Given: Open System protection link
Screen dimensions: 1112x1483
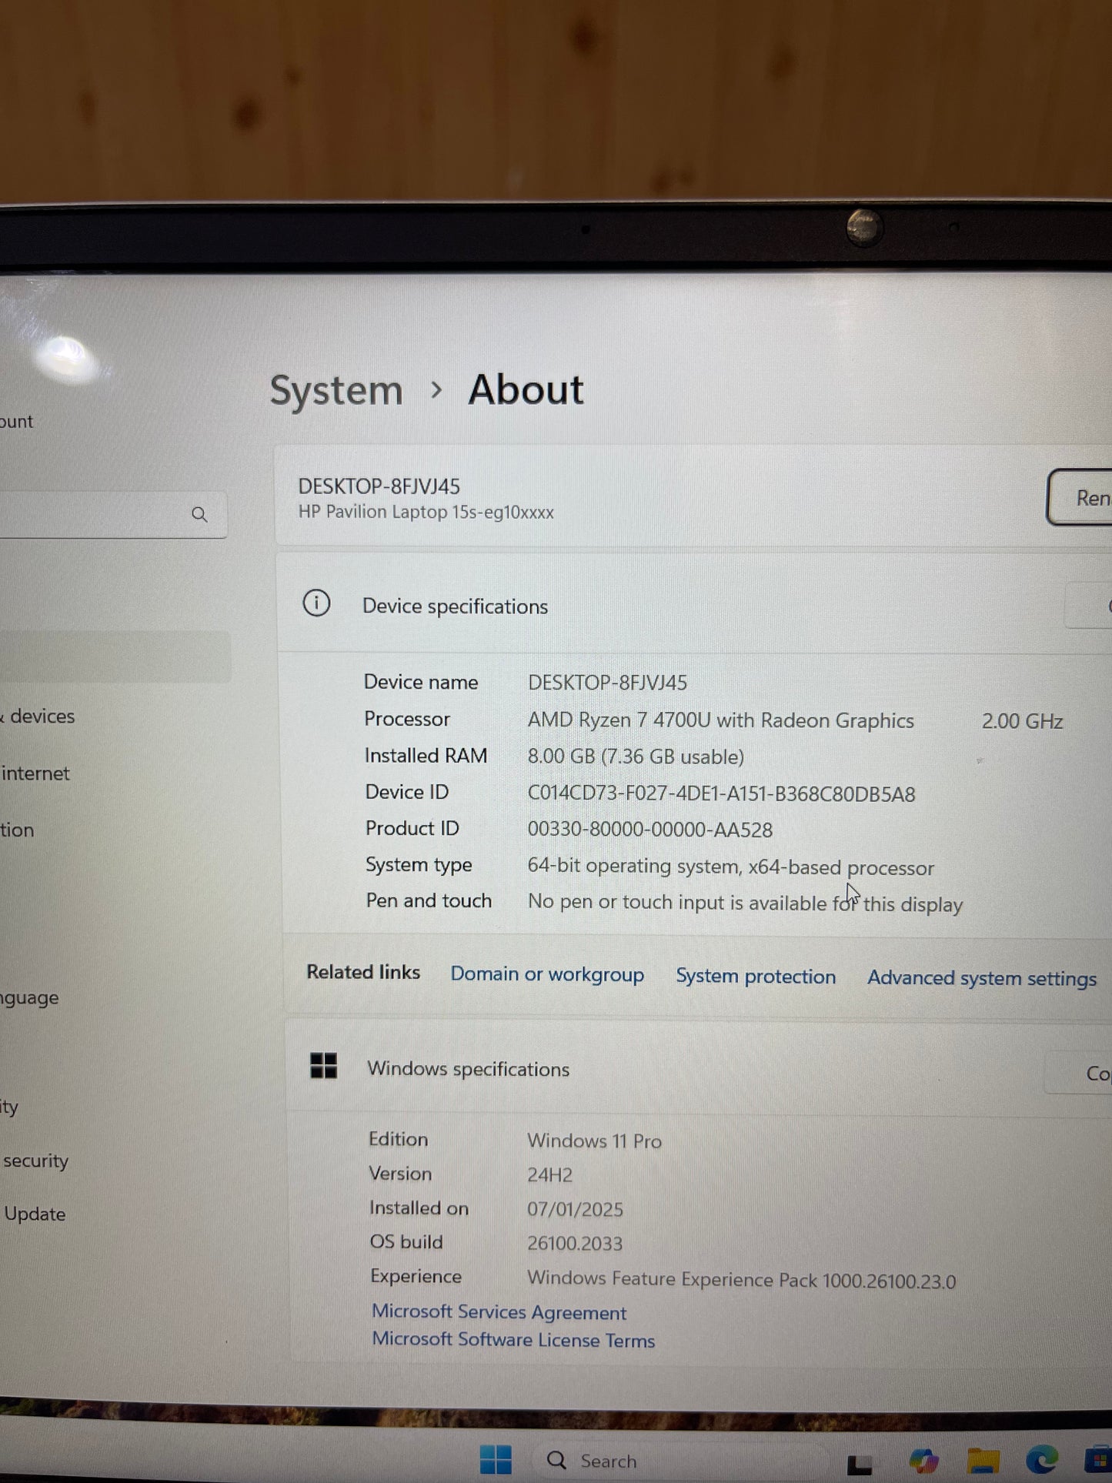Looking at the screenshot, I should (x=756, y=977).
